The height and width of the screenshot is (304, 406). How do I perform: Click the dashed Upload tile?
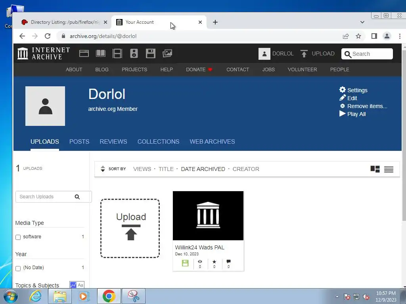[130, 228]
